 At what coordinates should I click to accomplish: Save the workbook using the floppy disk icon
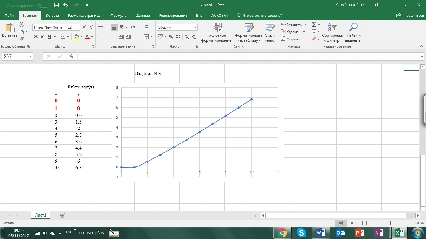[x=56, y=5]
